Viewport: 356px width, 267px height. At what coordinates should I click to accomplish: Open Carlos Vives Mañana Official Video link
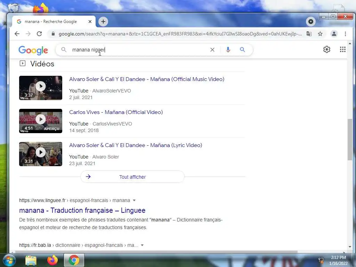(116, 112)
